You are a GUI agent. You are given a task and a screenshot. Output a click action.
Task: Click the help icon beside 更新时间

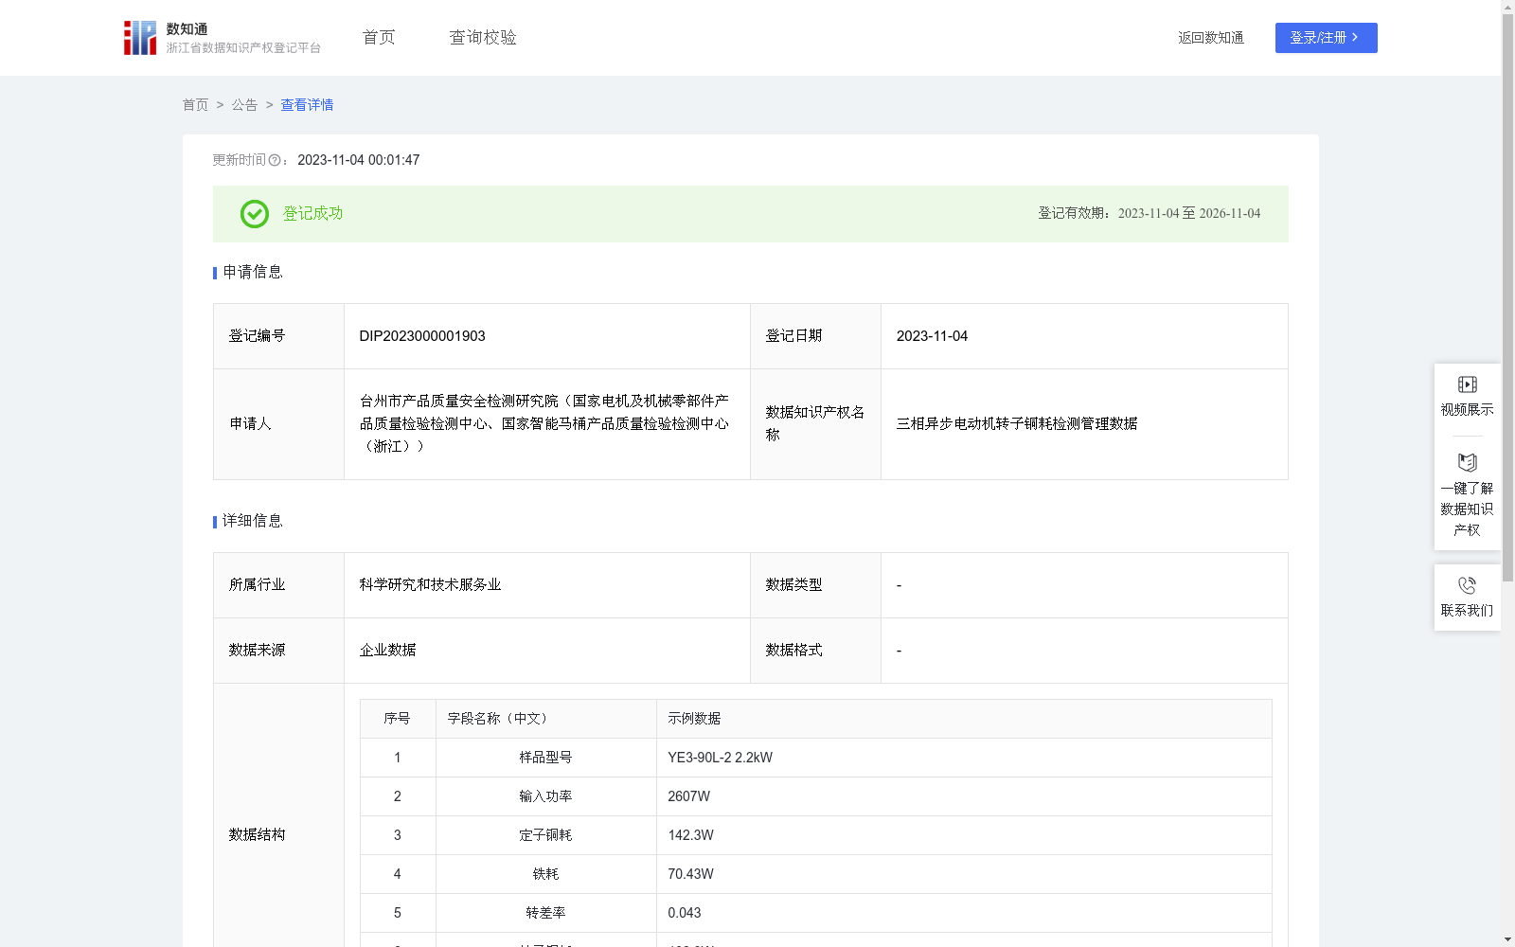(x=275, y=161)
